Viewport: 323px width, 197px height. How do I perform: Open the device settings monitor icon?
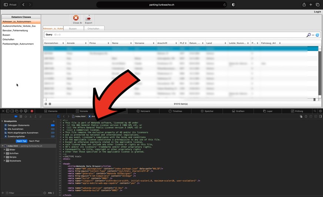click(x=26, y=111)
